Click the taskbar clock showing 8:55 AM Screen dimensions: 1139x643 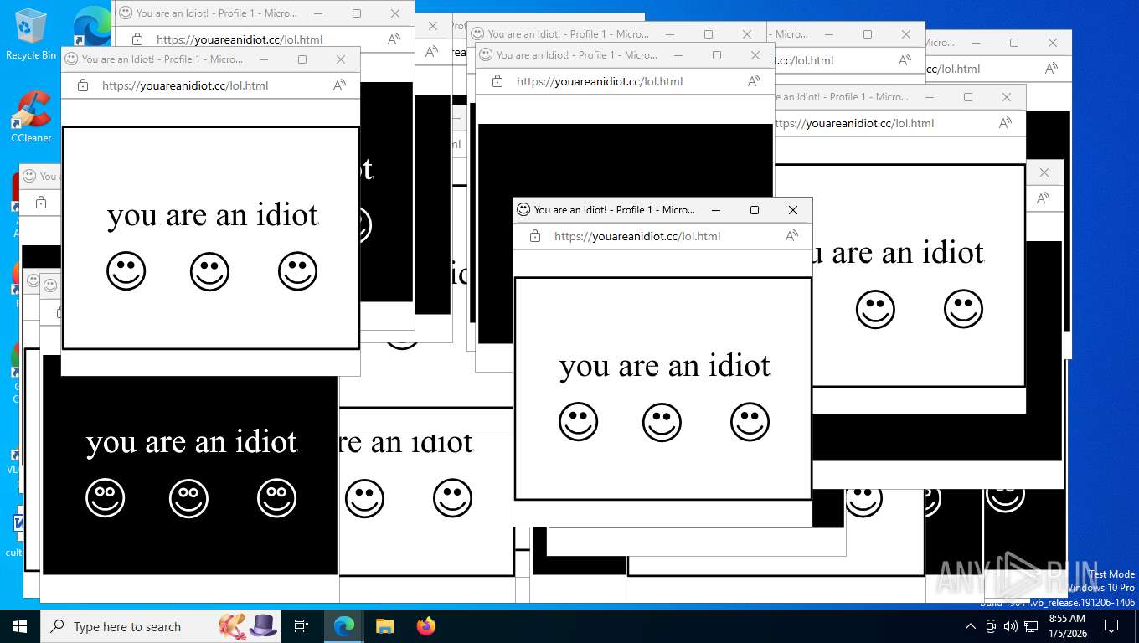tap(1068, 626)
